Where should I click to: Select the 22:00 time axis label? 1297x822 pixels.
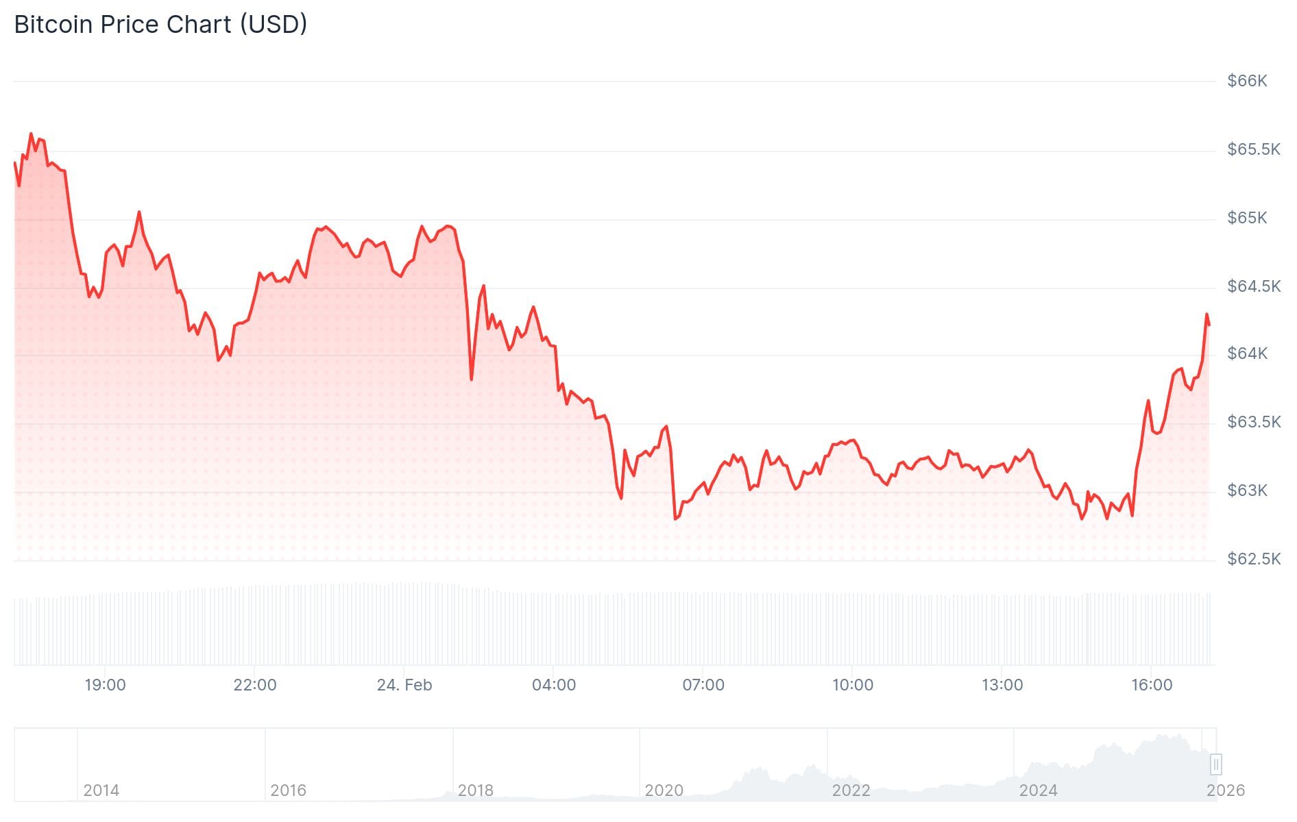click(254, 685)
